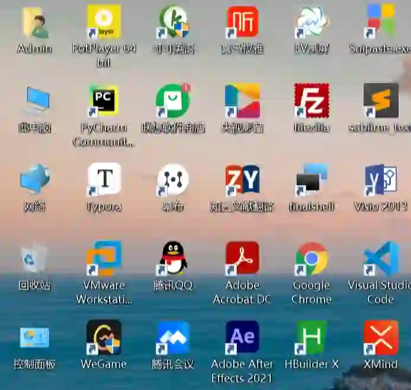The image size is (411, 390).
Task: Launch Adobe Acrobat DC shortcut
Action: (242, 259)
